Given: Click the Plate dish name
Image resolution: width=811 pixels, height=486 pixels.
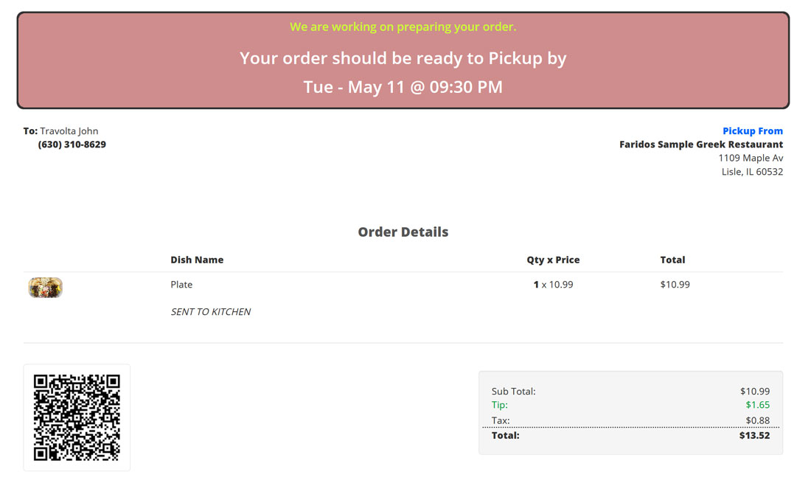Looking at the screenshot, I should point(181,284).
